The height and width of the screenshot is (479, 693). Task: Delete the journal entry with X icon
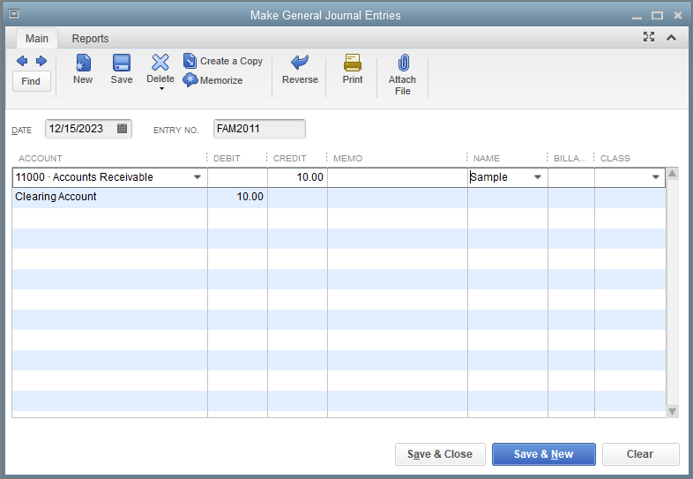(x=160, y=63)
